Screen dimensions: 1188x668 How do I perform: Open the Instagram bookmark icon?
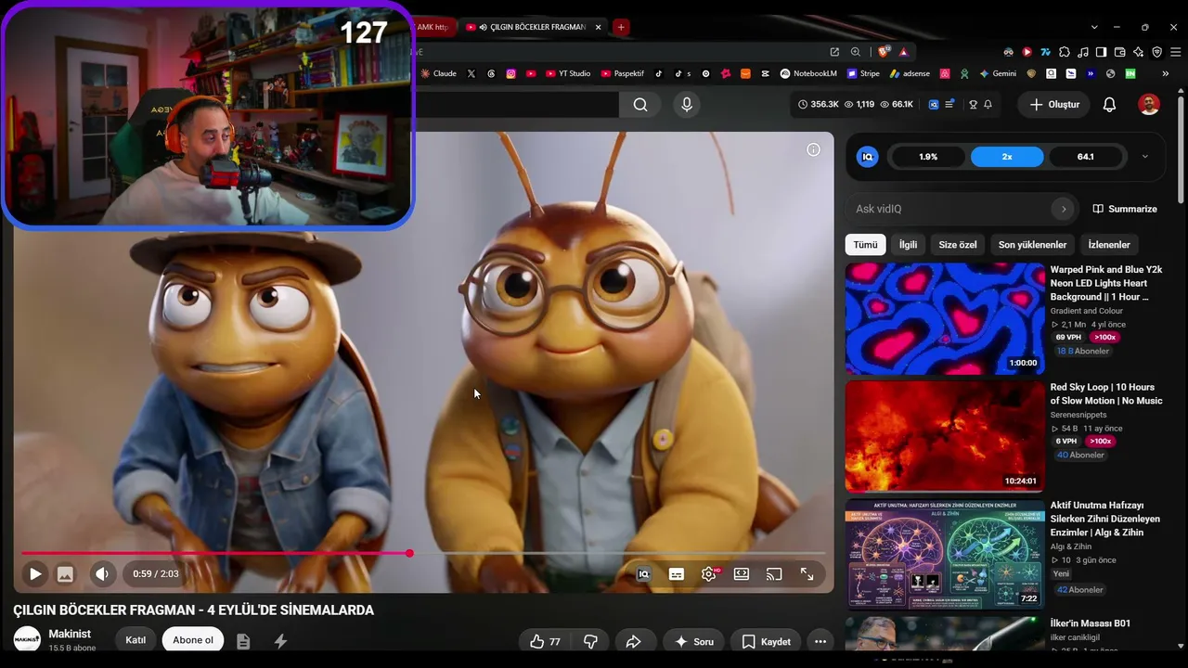[x=510, y=73]
